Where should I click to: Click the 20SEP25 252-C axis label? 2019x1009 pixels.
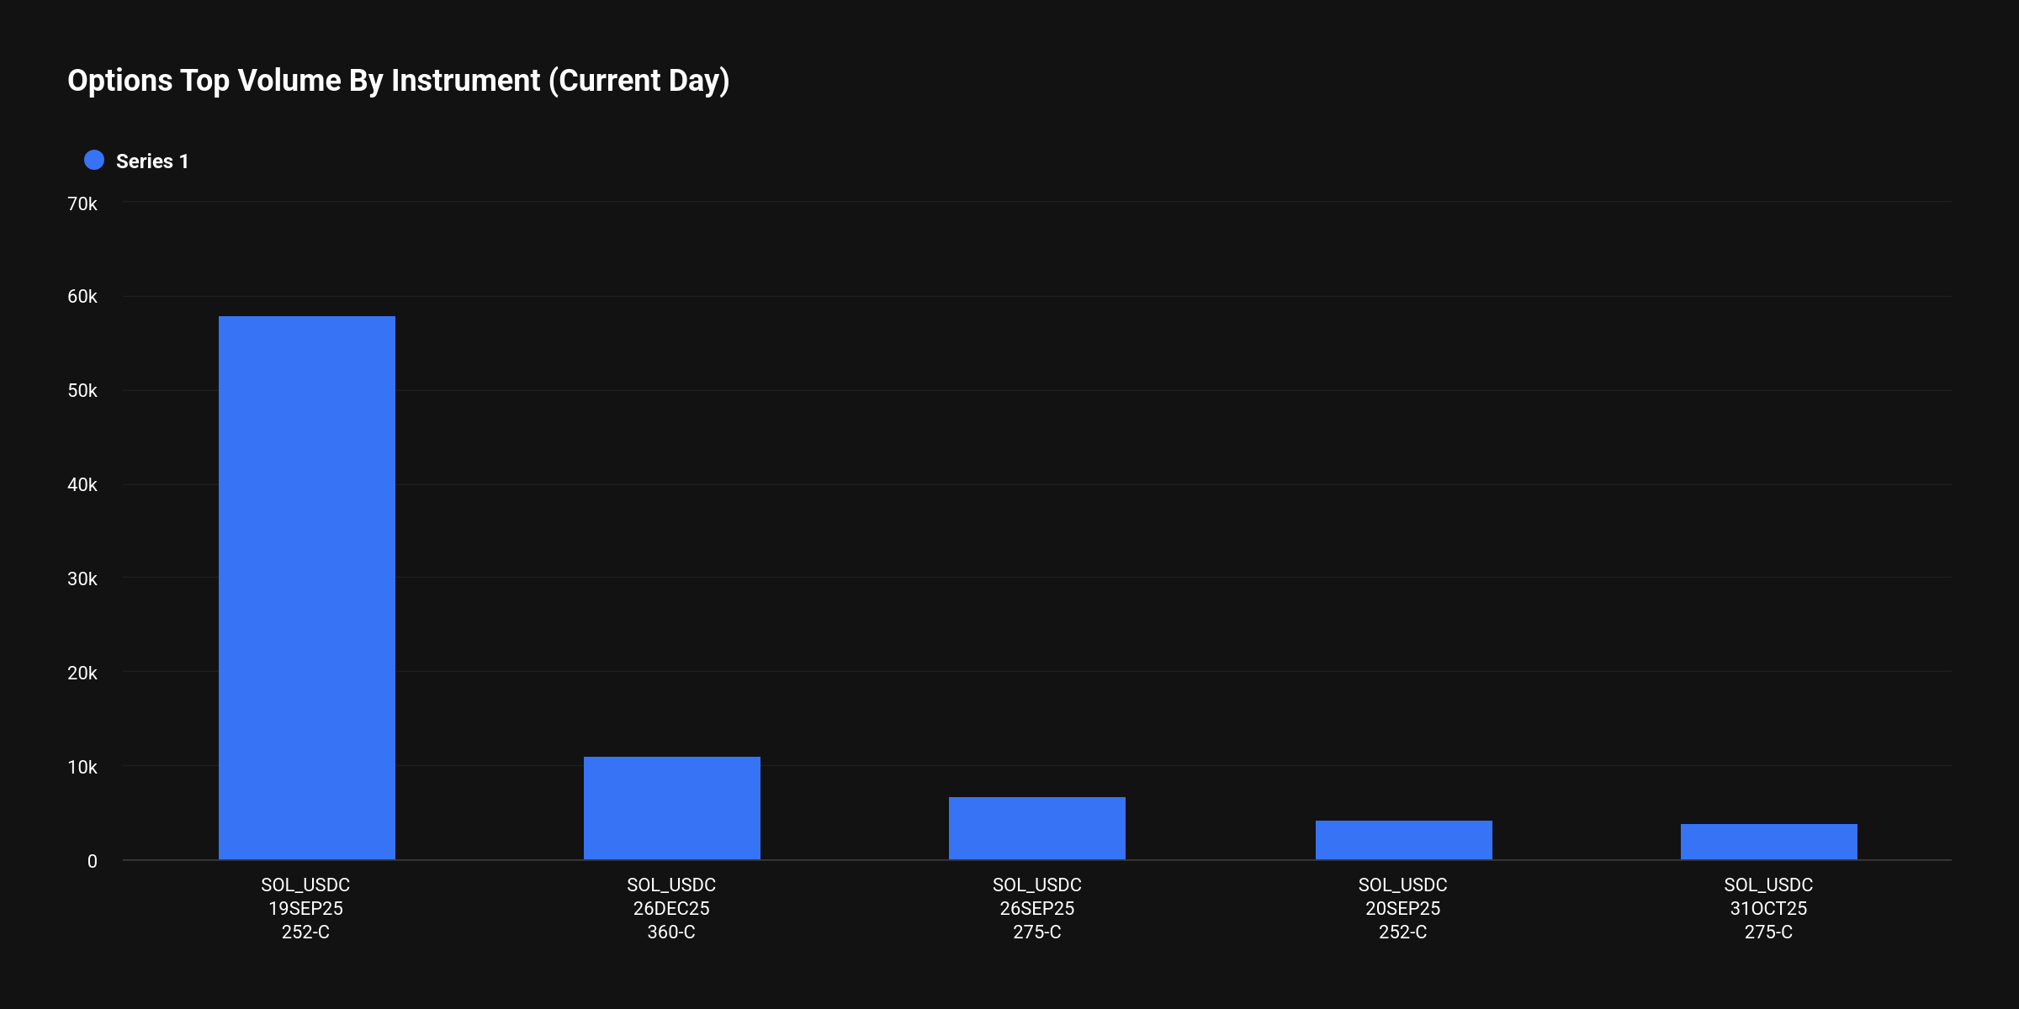click(x=1403, y=909)
